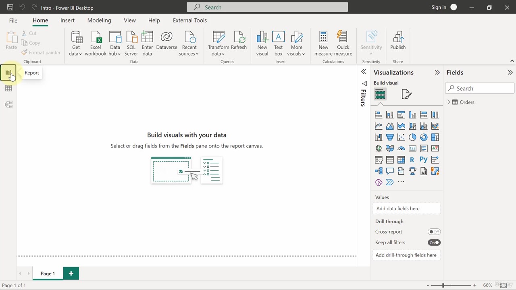Select the Page 1 tab
This screenshot has width=516, height=290.
(x=48, y=273)
